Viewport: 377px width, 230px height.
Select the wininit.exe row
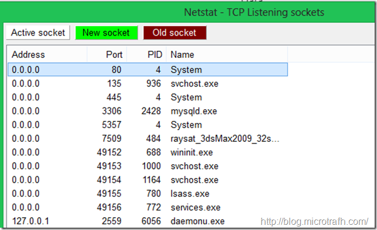(x=148, y=152)
